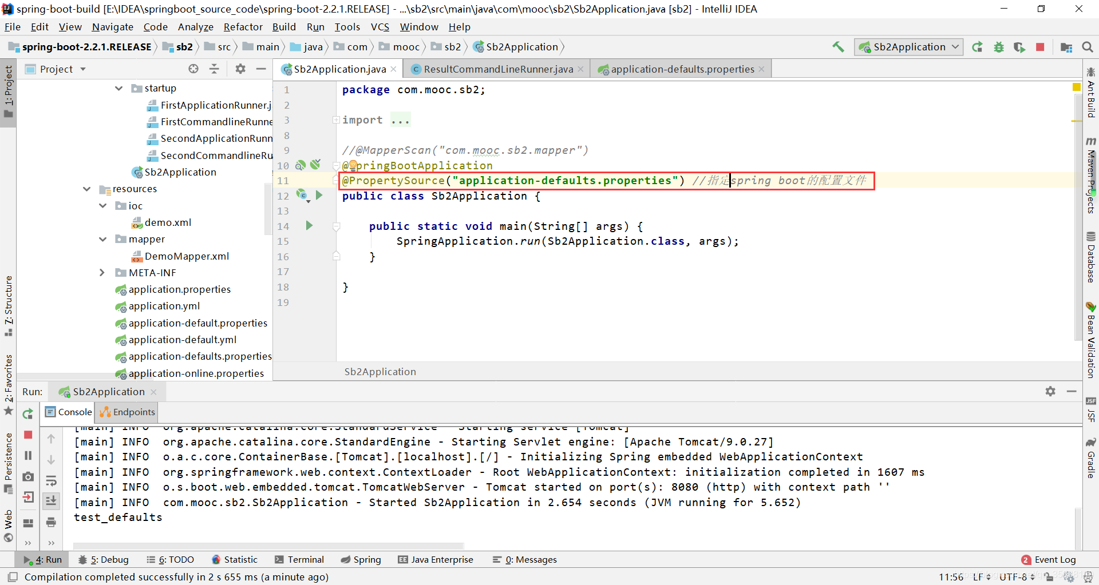The height and width of the screenshot is (585, 1099).
Task: Open the Project view dropdown arrow
Action: point(83,69)
